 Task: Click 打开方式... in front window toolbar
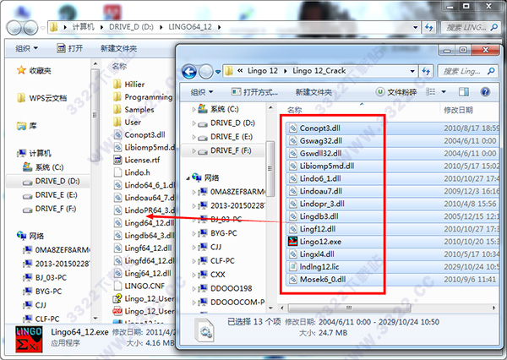click(x=255, y=92)
